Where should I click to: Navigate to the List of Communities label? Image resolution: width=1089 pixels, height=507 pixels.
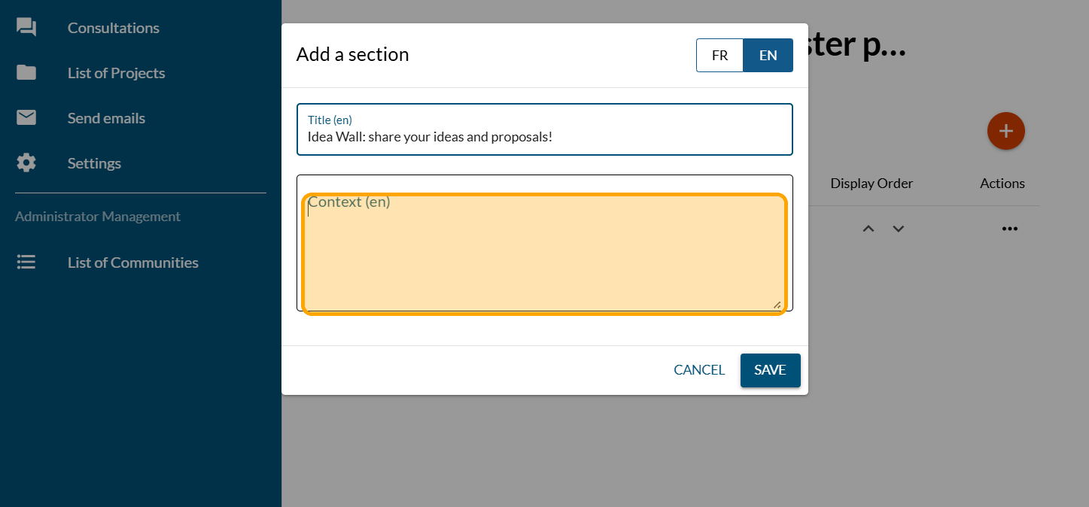pos(133,263)
